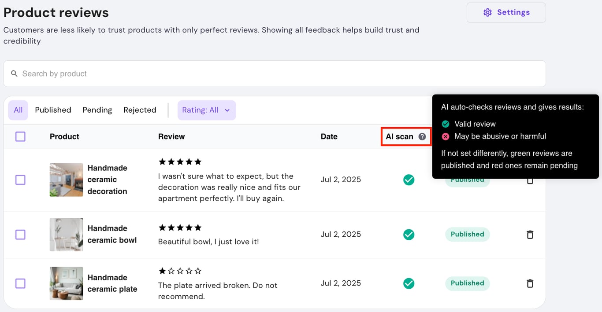602x312 pixels.
Task: Click the search magnifier icon
Action: tap(13, 73)
